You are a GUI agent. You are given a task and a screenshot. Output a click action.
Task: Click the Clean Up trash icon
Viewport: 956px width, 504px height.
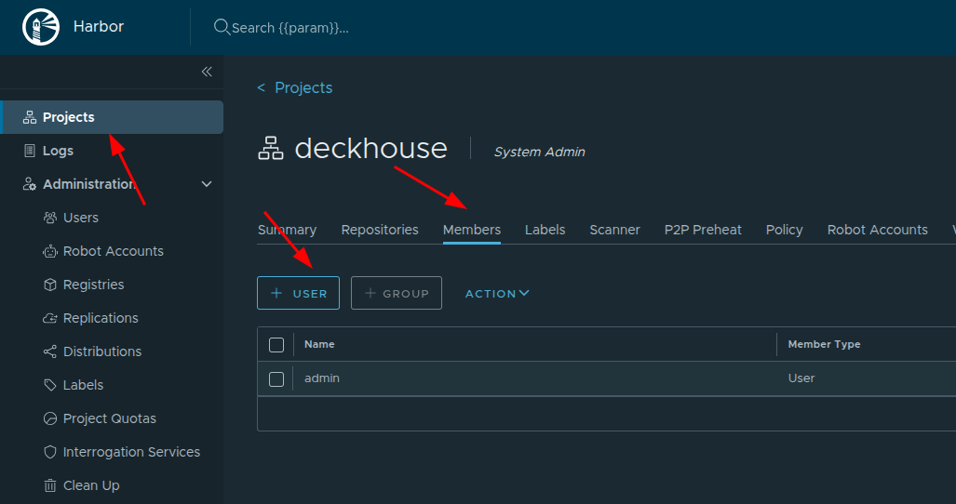click(x=50, y=485)
